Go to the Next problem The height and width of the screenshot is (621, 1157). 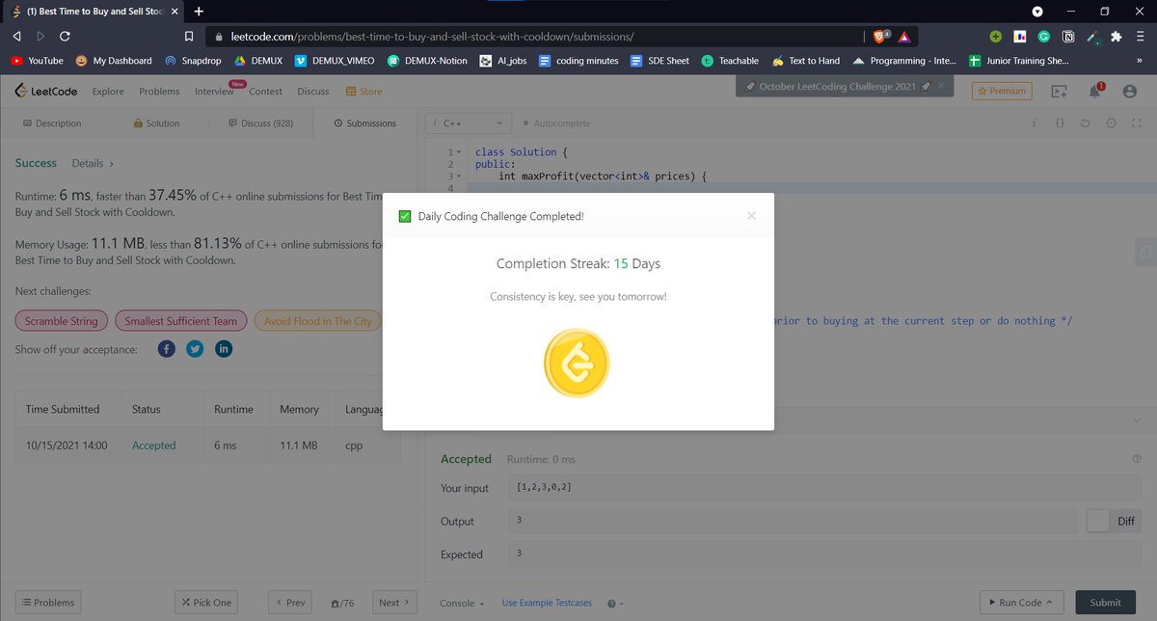click(395, 603)
